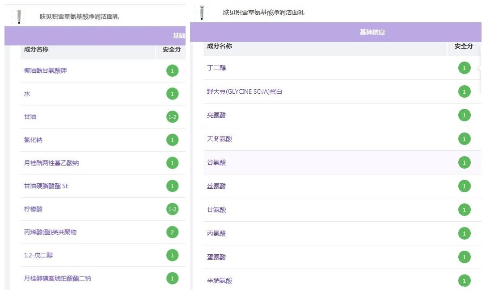Click the 天冬氨酸 ingredient name

220,139
